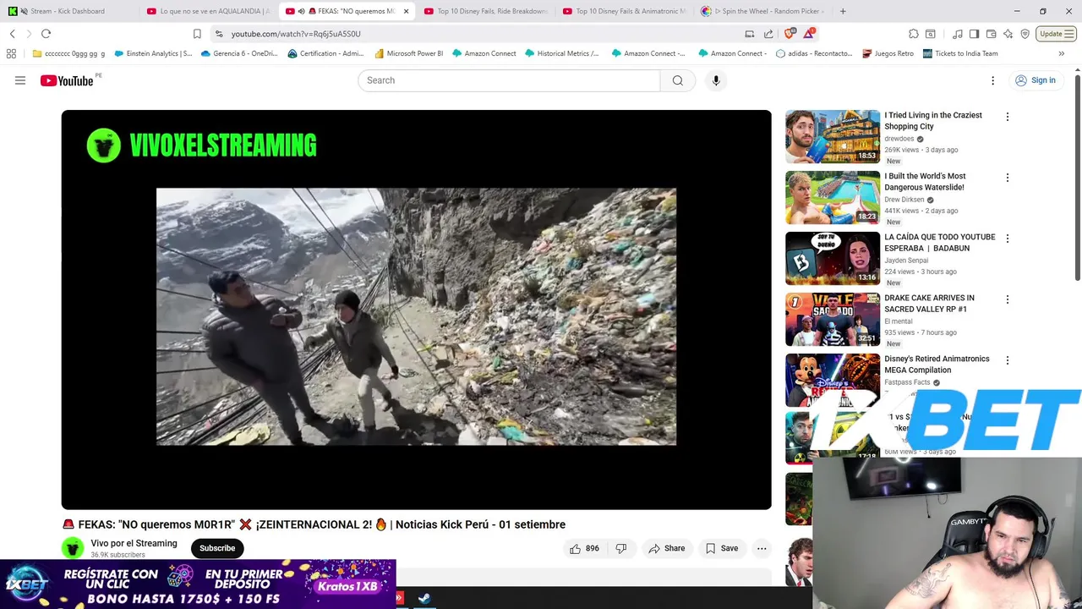Open Microsoft Power BI bookmark
The width and height of the screenshot is (1082, 609).
[409, 53]
